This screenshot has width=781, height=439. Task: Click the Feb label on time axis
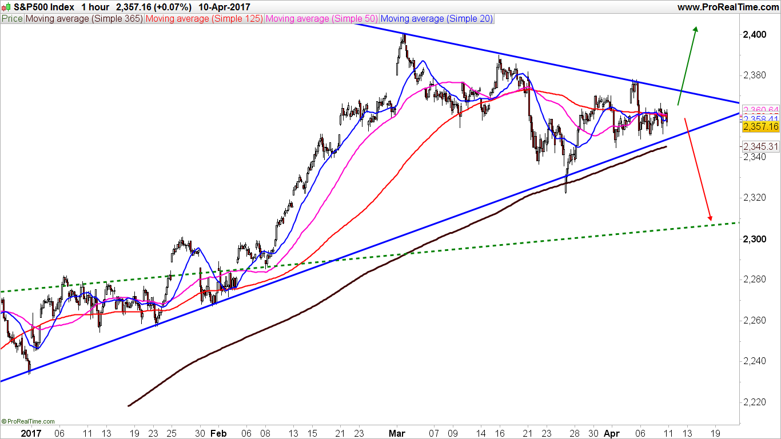[218, 433]
